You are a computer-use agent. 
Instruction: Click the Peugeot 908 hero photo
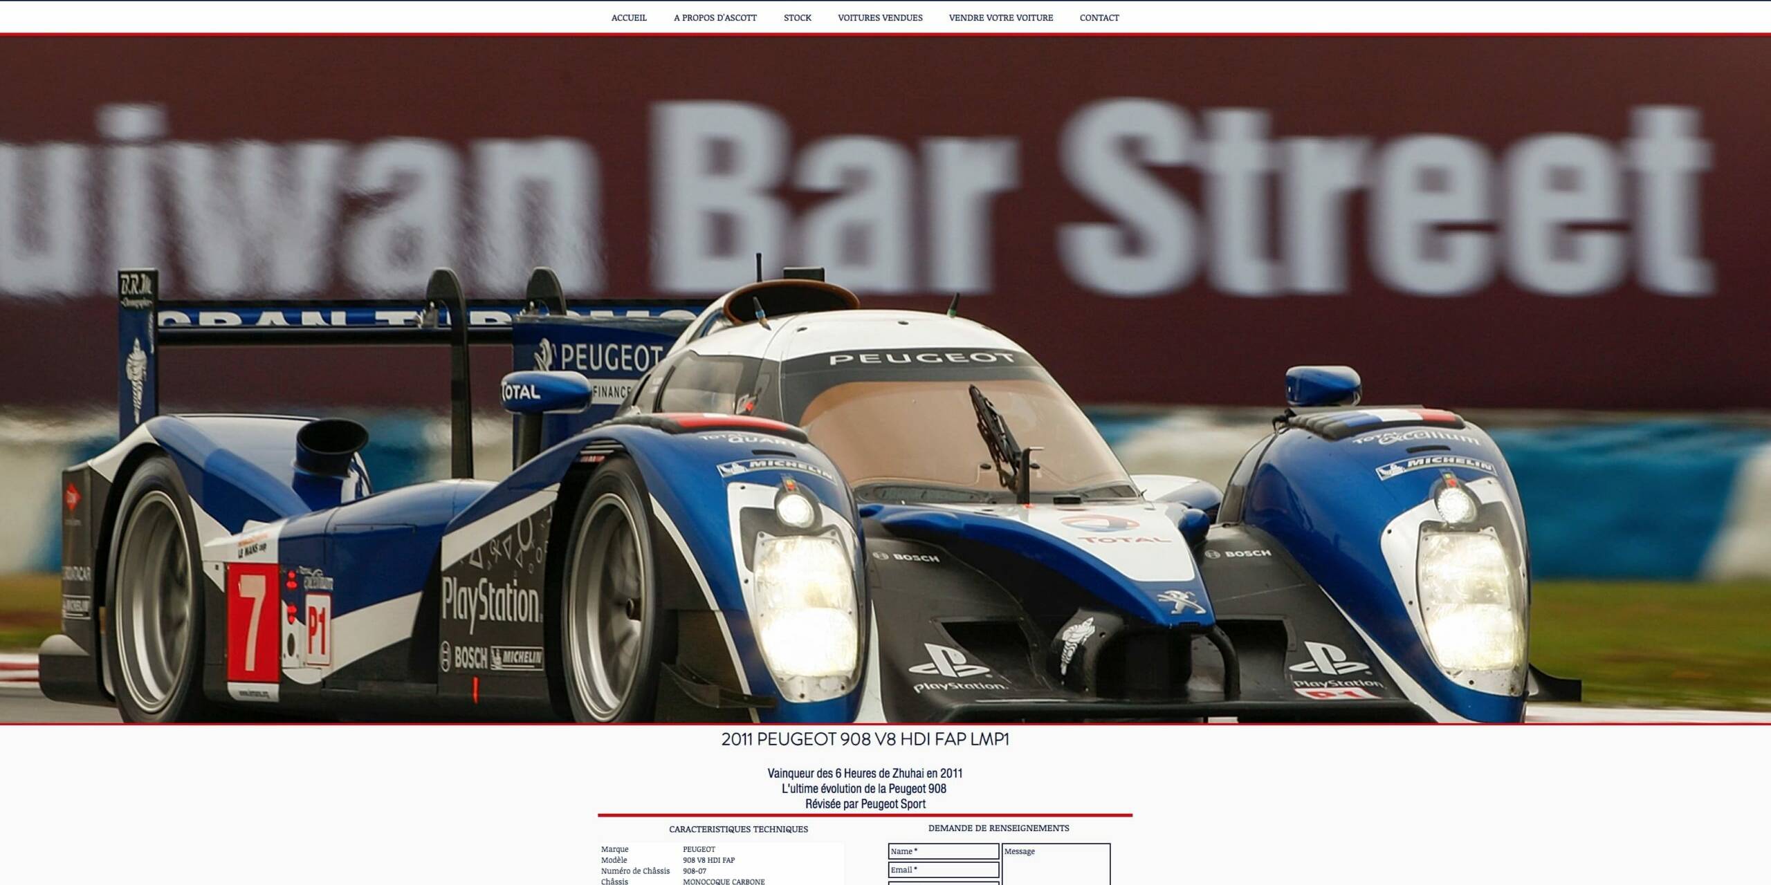point(885,379)
